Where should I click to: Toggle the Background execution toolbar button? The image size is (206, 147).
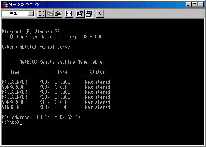pyautogui.click(x=89, y=14)
